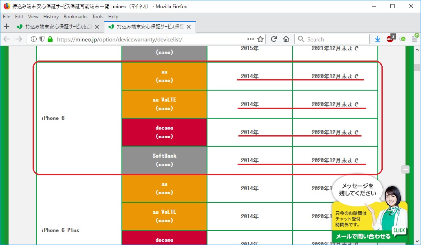Open the Bookmarks menu
Image resolution: width=421 pixels, height=245 pixels.
[x=75, y=17]
